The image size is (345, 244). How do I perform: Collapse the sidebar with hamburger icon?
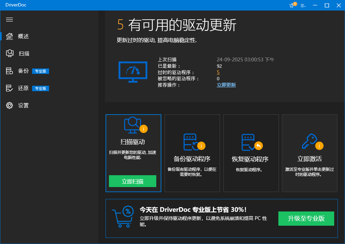coord(9,20)
